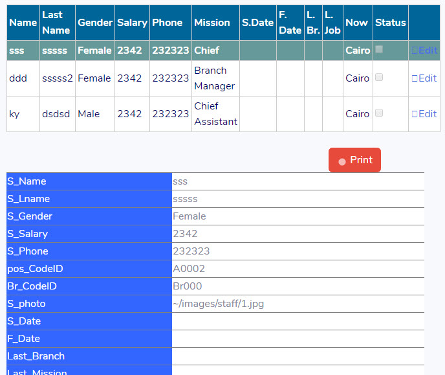
Task: Click the S_Date field label
Action: click(24, 321)
